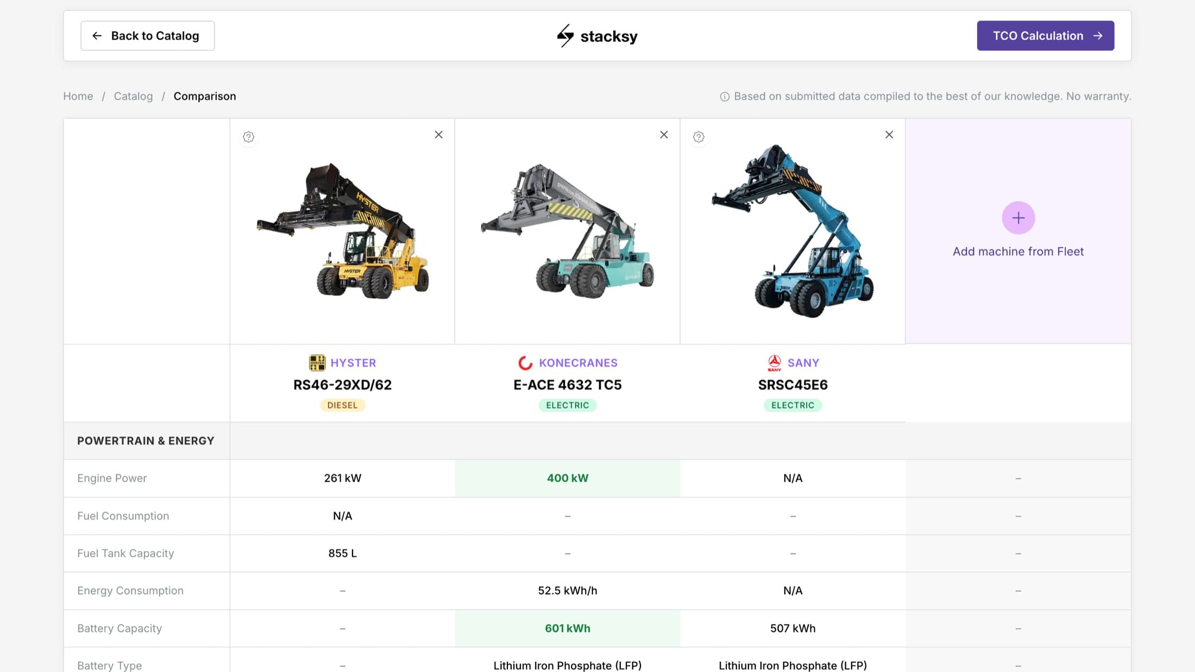
Task: Click the Hyster Fuel Consumption N/A cell
Action: (x=343, y=516)
